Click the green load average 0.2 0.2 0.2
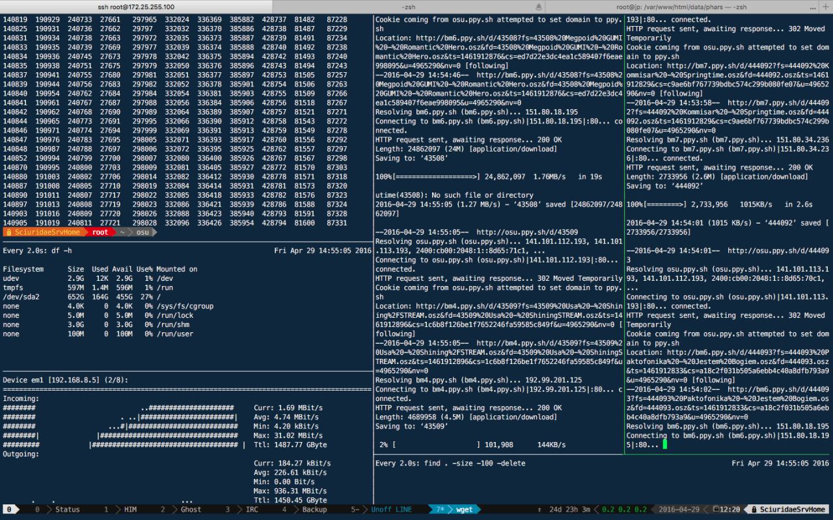The width and height of the screenshot is (833, 520). (x=624, y=510)
